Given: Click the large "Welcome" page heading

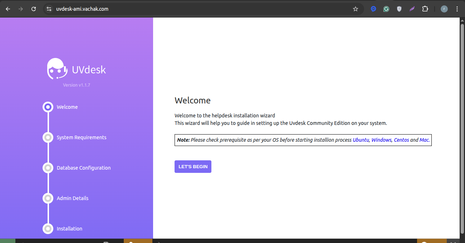Looking at the screenshot, I should (x=192, y=101).
